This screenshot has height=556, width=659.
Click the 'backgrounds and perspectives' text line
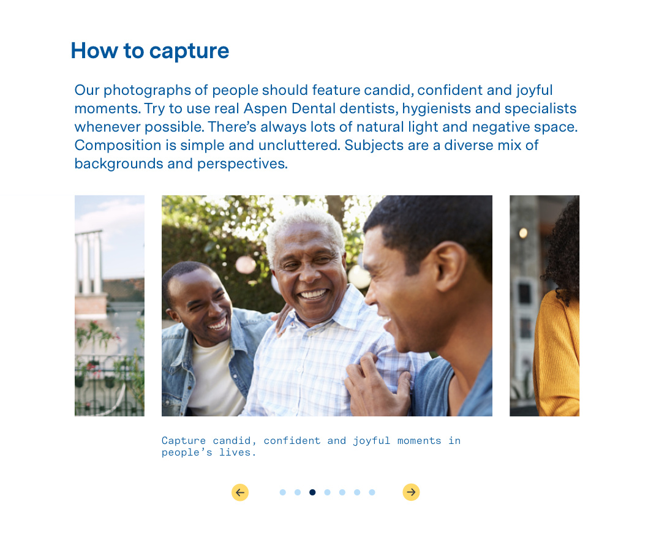181,163
